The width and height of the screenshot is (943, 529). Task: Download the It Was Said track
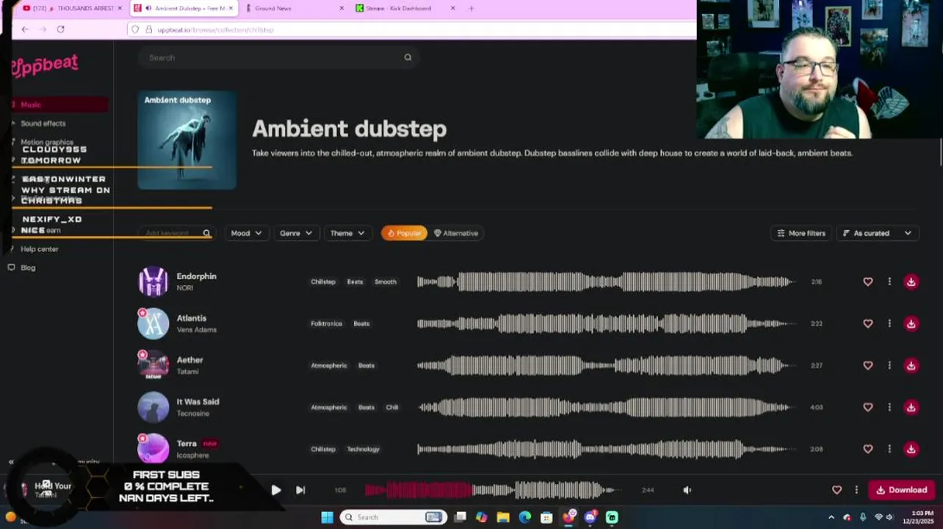(x=911, y=407)
